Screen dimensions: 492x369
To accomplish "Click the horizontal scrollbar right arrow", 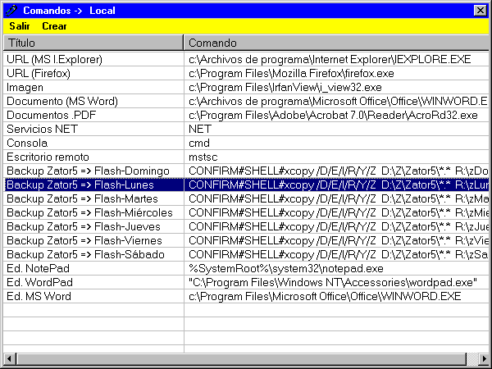I will point(483,359).
